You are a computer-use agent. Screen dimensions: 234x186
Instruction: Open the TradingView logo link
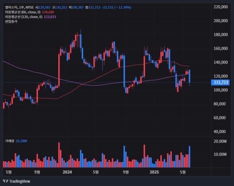(16, 181)
